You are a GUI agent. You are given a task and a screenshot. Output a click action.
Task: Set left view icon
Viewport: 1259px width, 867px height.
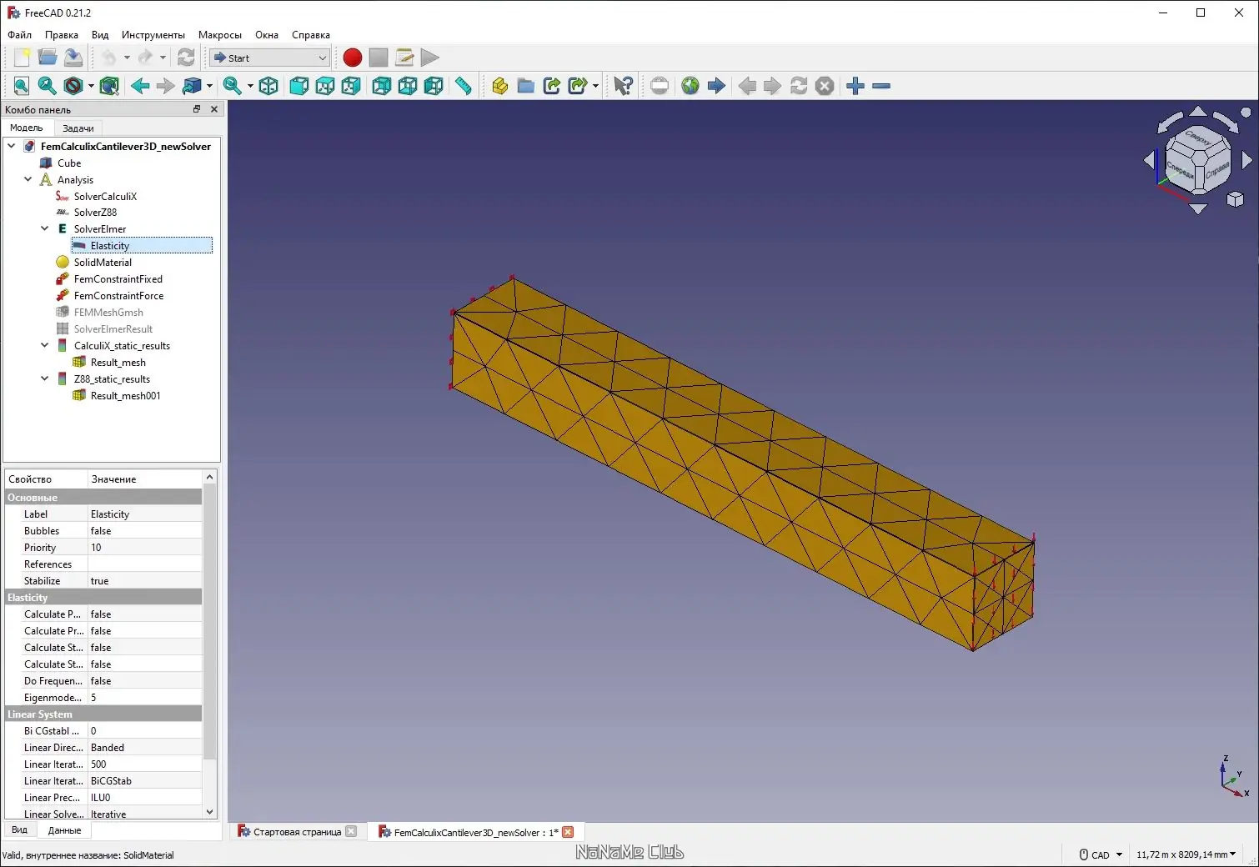tap(434, 86)
